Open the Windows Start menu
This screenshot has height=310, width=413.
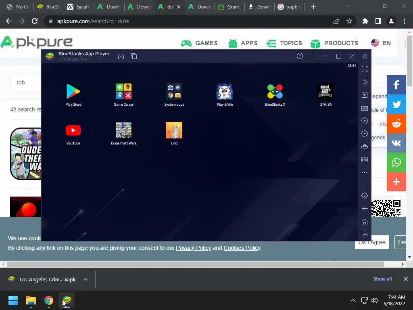click(13, 300)
